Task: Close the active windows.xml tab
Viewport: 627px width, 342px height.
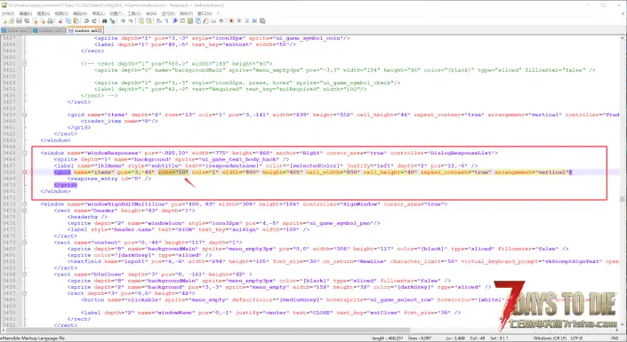Action: (x=100, y=30)
